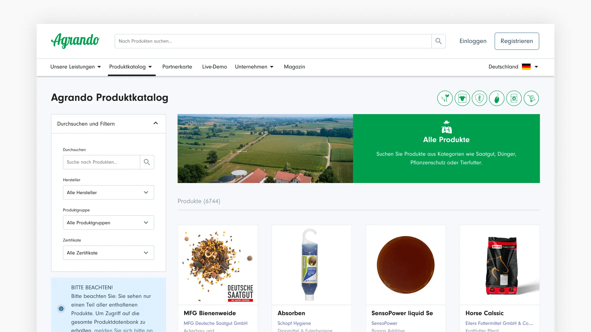Open the MFG Bienenweide product image
591x332 pixels.
point(218,265)
